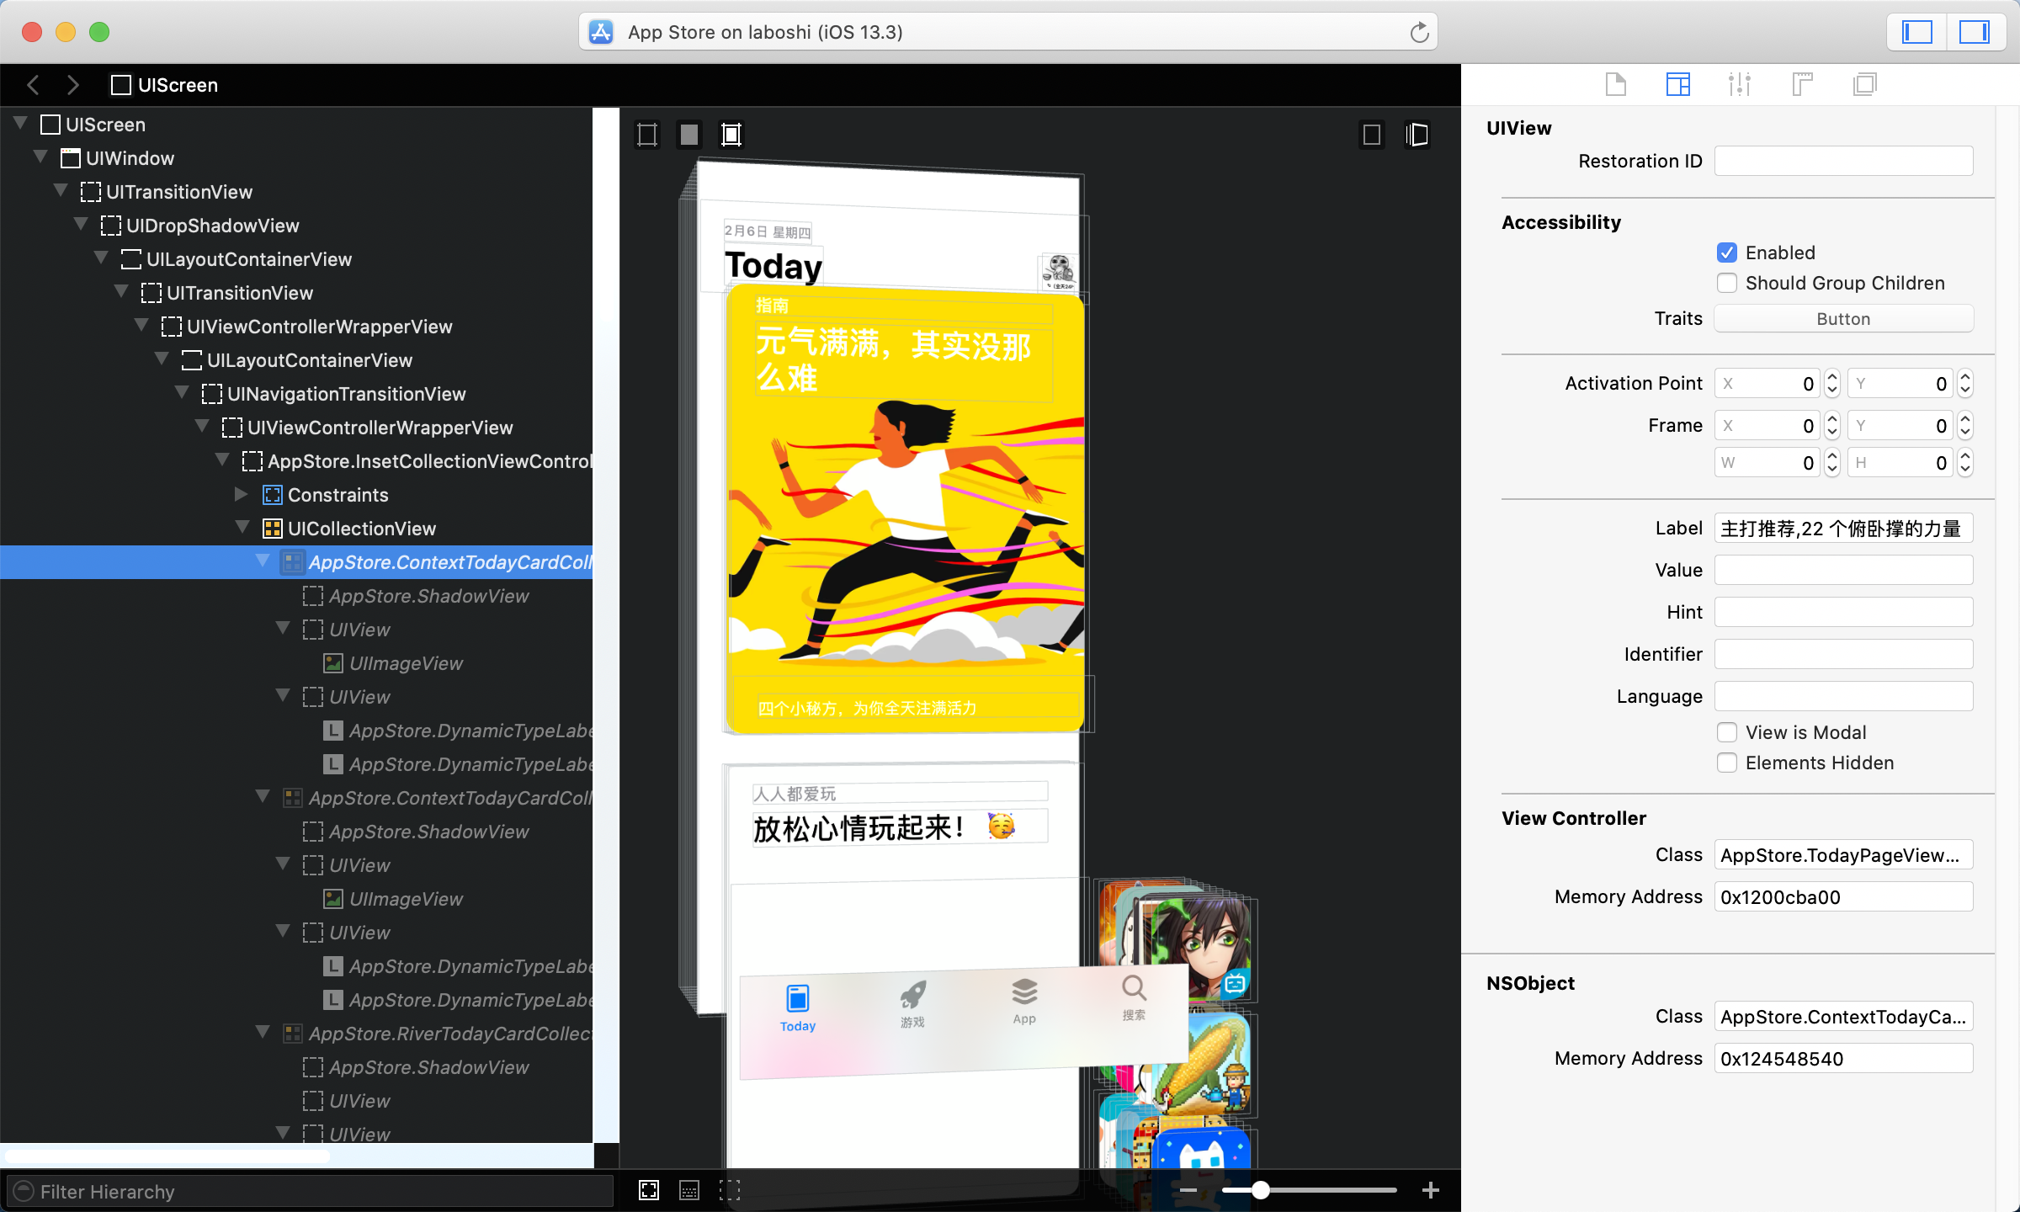Click the accessibility Hint field
This screenshot has width=2020, height=1212.
click(x=1843, y=613)
